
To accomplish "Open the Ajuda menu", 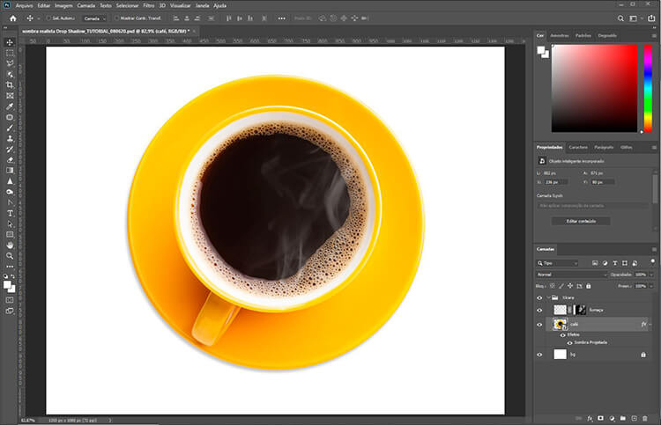I will 219,5.
